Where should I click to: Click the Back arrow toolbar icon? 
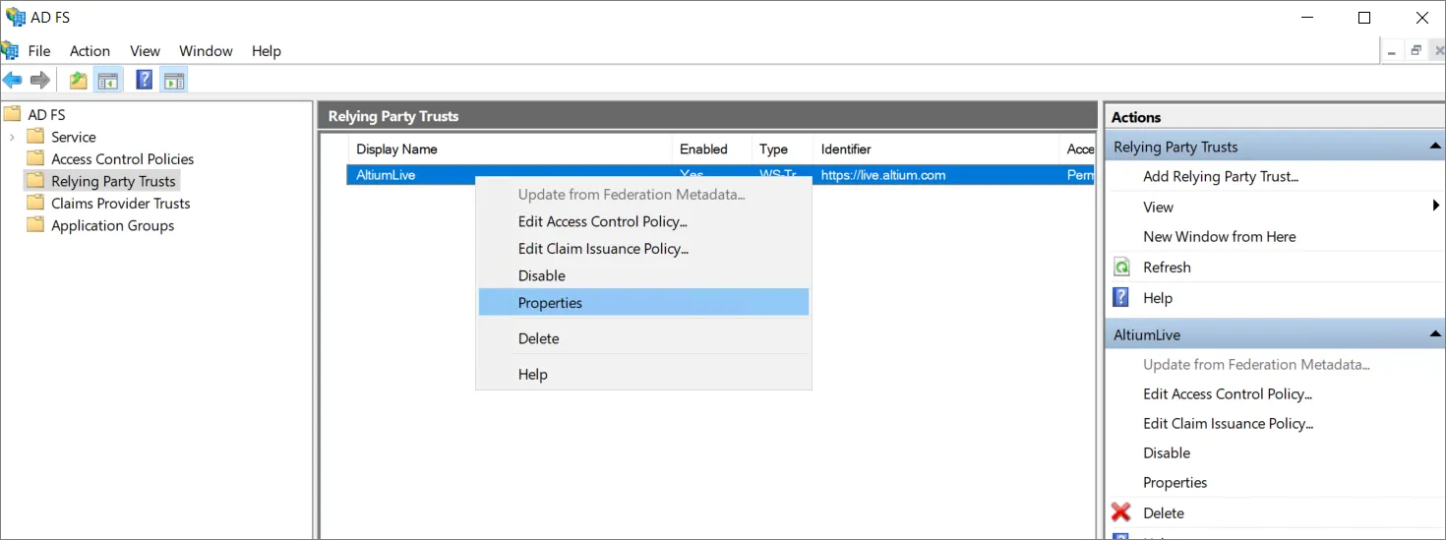(x=13, y=81)
